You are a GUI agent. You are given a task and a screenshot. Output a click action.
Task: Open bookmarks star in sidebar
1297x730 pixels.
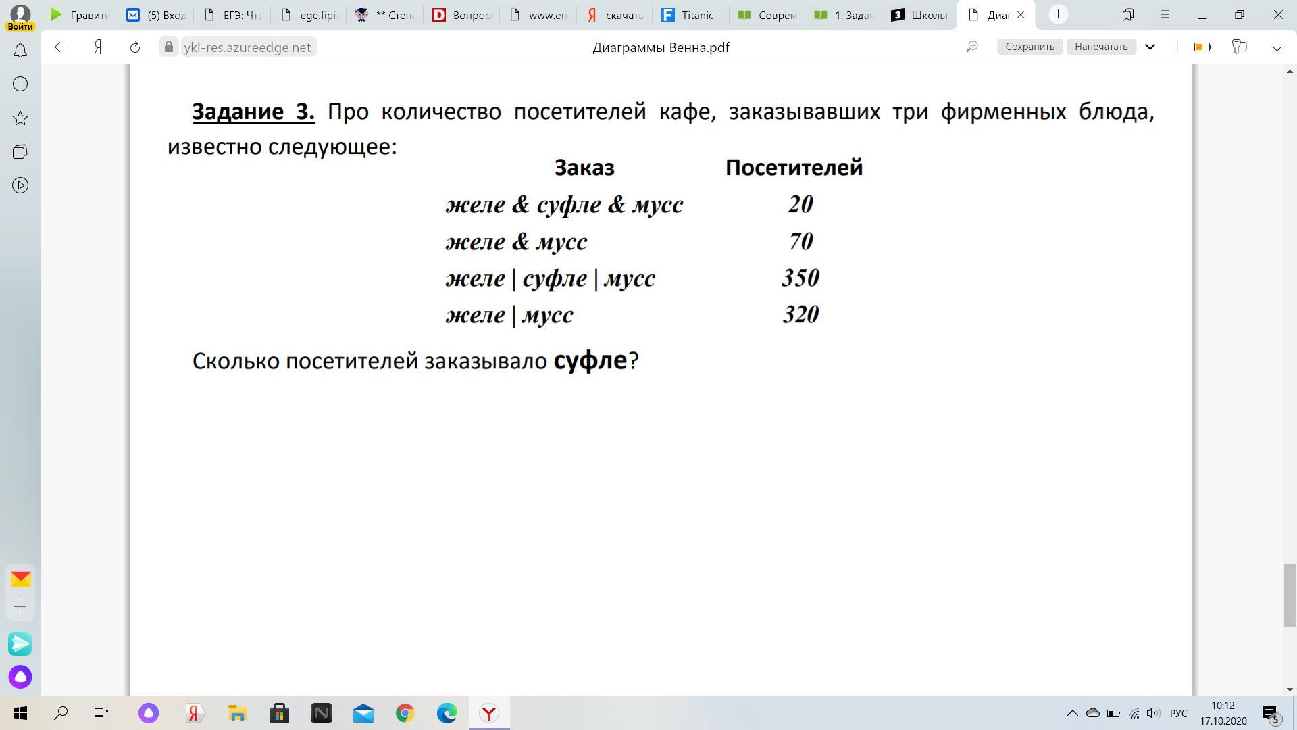(20, 118)
